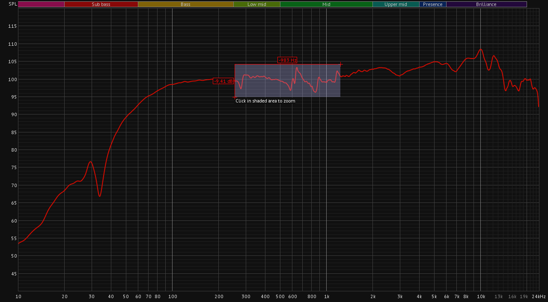
Task: Click the 10k frequency axis label
Action: tap(481, 296)
